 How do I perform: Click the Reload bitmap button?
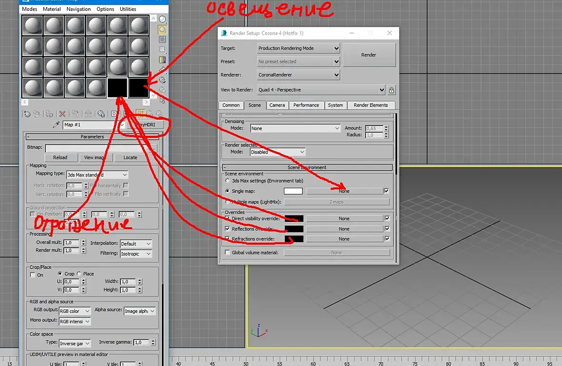pos(60,157)
